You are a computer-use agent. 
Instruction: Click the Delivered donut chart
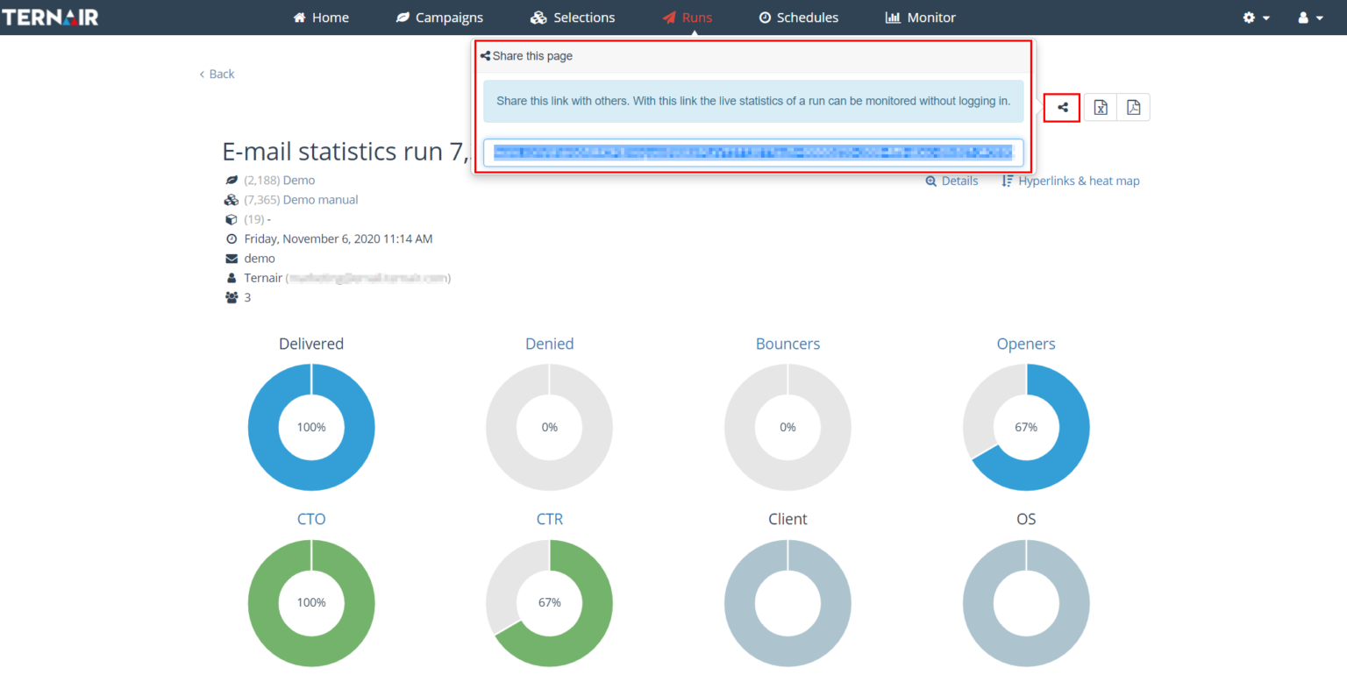[311, 427]
